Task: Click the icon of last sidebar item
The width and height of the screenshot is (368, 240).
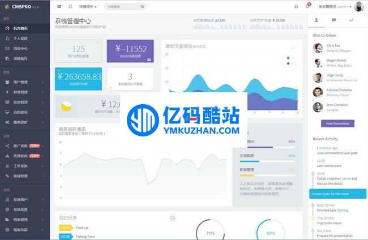Action: point(7,230)
